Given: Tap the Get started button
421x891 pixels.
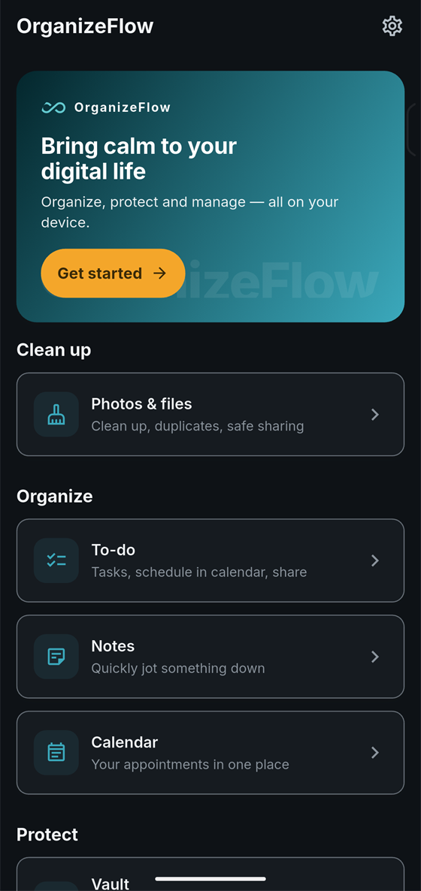Looking at the screenshot, I should pos(114,273).
